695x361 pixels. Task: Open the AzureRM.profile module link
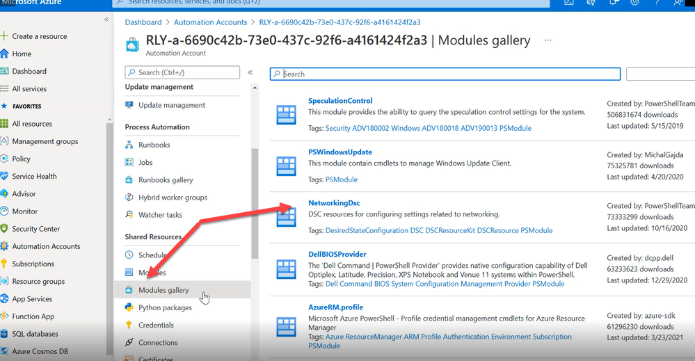click(x=335, y=307)
